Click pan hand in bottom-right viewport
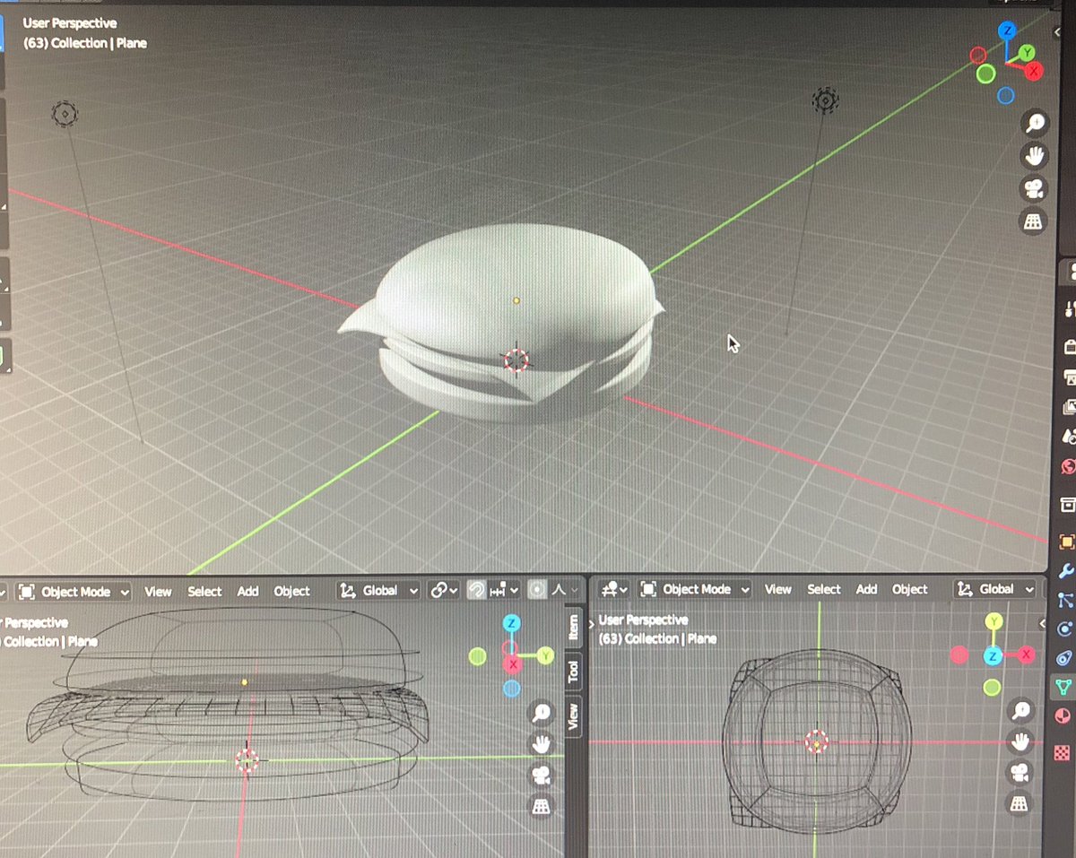The height and width of the screenshot is (858, 1076). click(x=1020, y=741)
